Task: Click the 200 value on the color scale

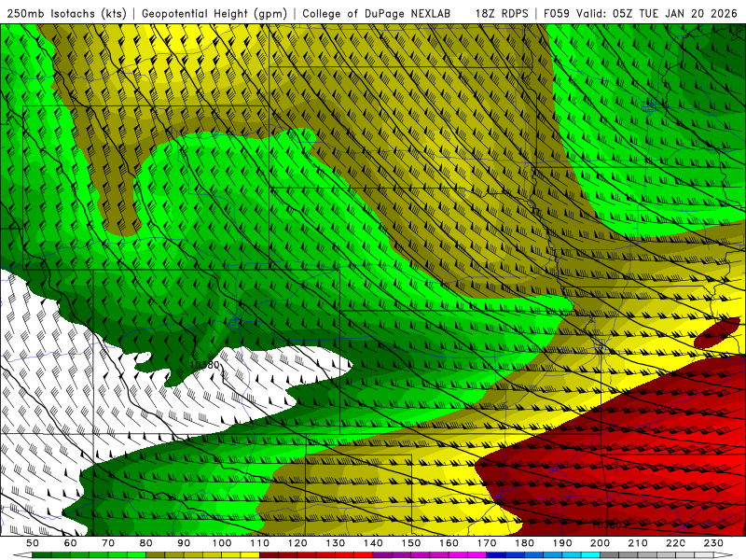Action: coord(601,543)
